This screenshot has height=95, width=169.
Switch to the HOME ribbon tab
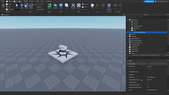[26, 1]
